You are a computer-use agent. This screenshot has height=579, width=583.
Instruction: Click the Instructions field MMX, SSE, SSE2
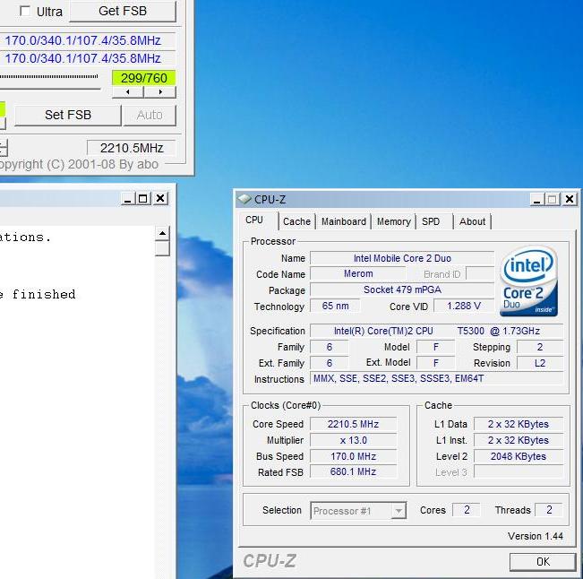click(436, 379)
